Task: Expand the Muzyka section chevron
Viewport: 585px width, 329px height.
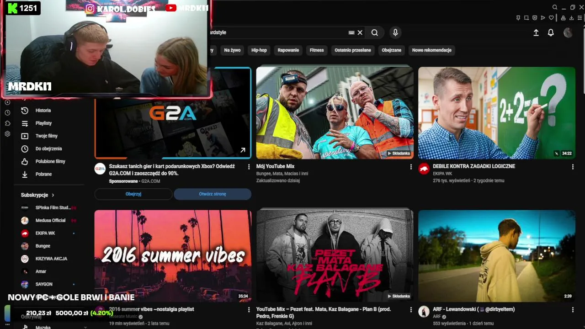Action: [x=85, y=327]
